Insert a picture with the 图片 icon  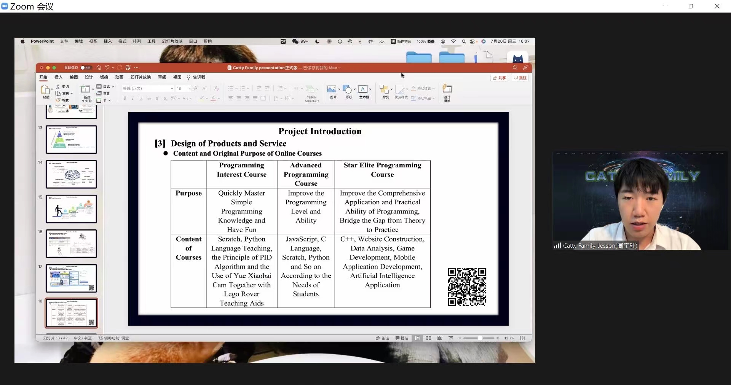pyautogui.click(x=332, y=89)
